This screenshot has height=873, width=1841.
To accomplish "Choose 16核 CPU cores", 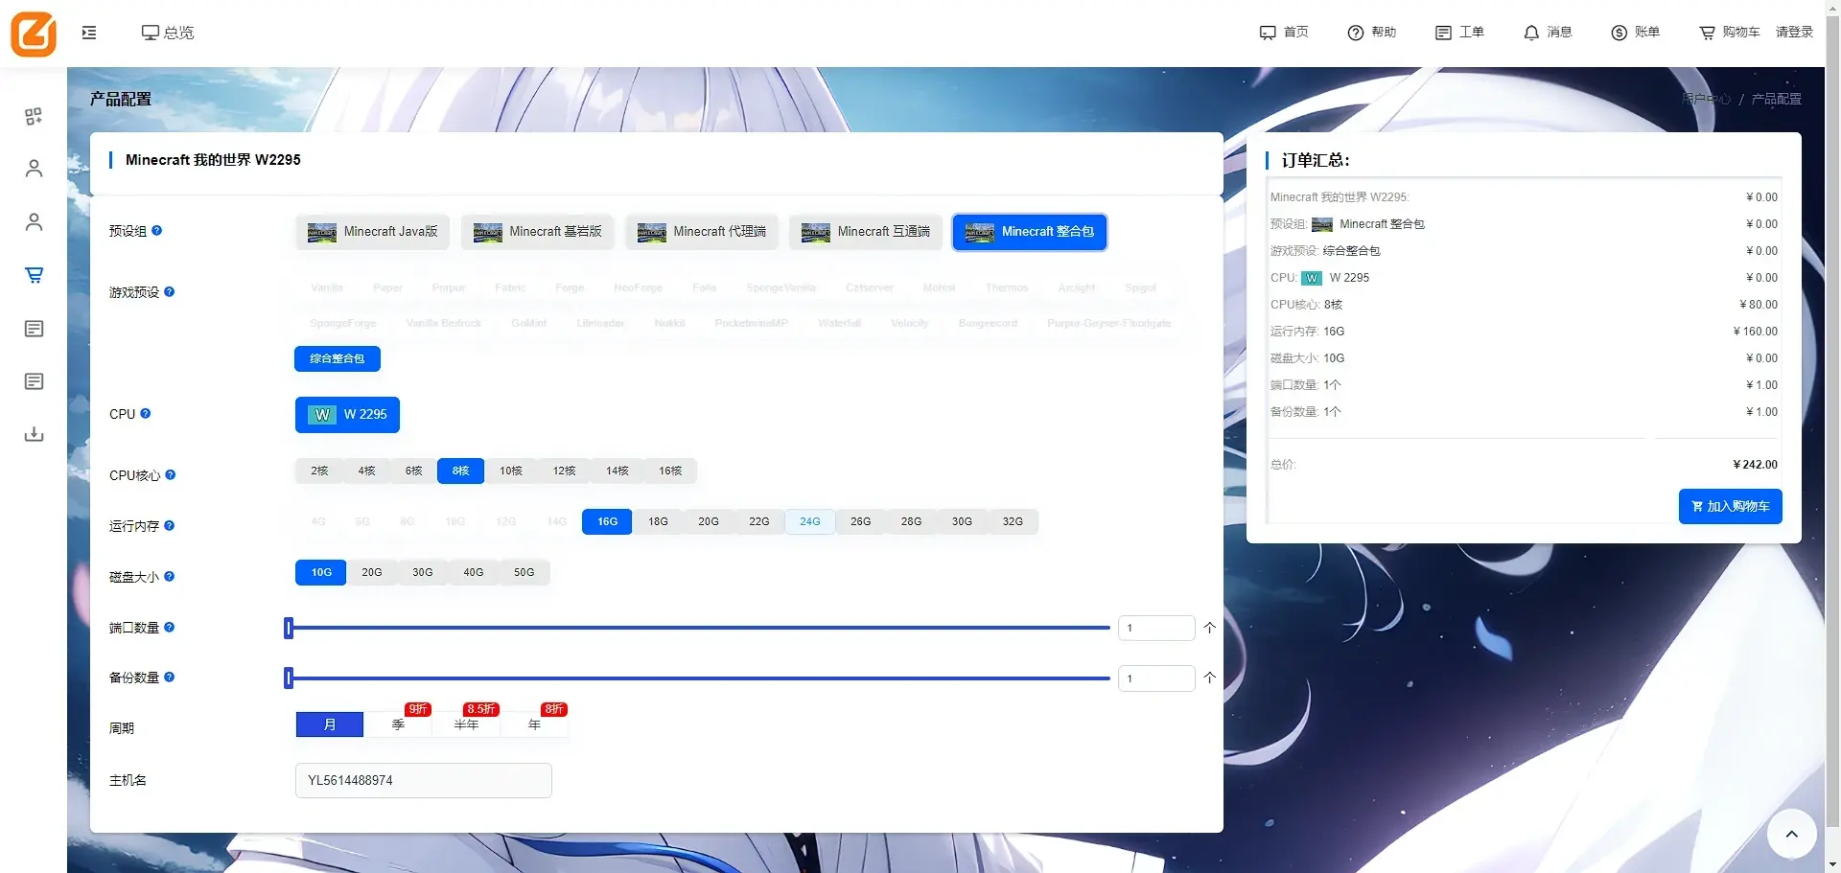I will tap(670, 471).
